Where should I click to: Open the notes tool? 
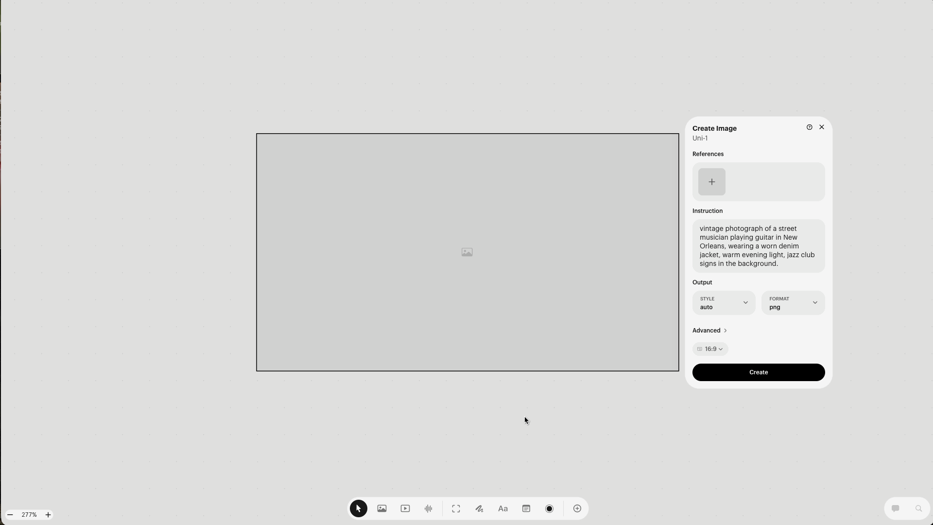526,508
